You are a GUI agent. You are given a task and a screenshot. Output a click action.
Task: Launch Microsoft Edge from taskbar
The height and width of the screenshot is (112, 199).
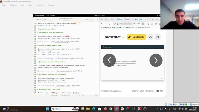pyautogui.click(x=94, y=109)
